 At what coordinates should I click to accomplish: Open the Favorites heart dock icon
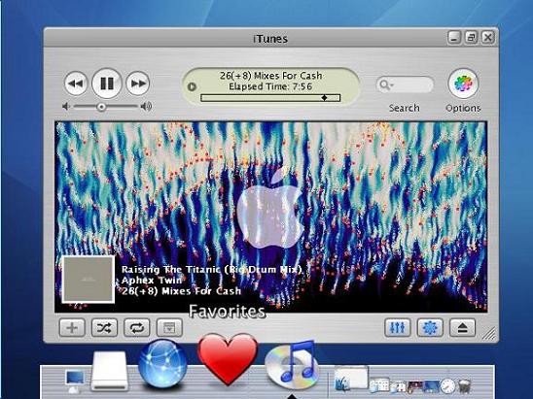[228, 358]
